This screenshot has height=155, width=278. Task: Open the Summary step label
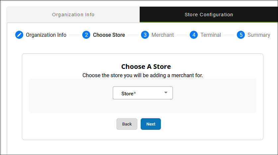pos(259,35)
